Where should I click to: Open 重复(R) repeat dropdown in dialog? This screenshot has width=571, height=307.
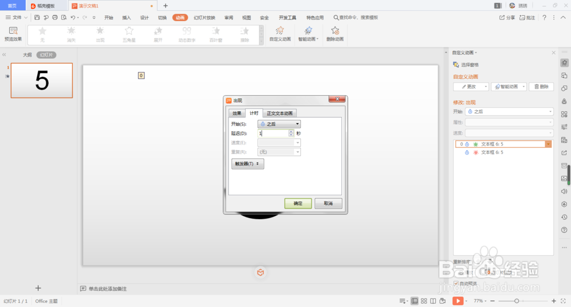coord(279,152)
